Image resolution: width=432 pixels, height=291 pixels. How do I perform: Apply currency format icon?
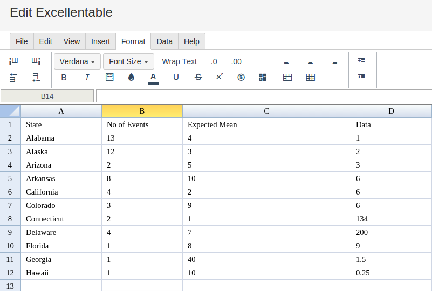[x=241, y=78]
